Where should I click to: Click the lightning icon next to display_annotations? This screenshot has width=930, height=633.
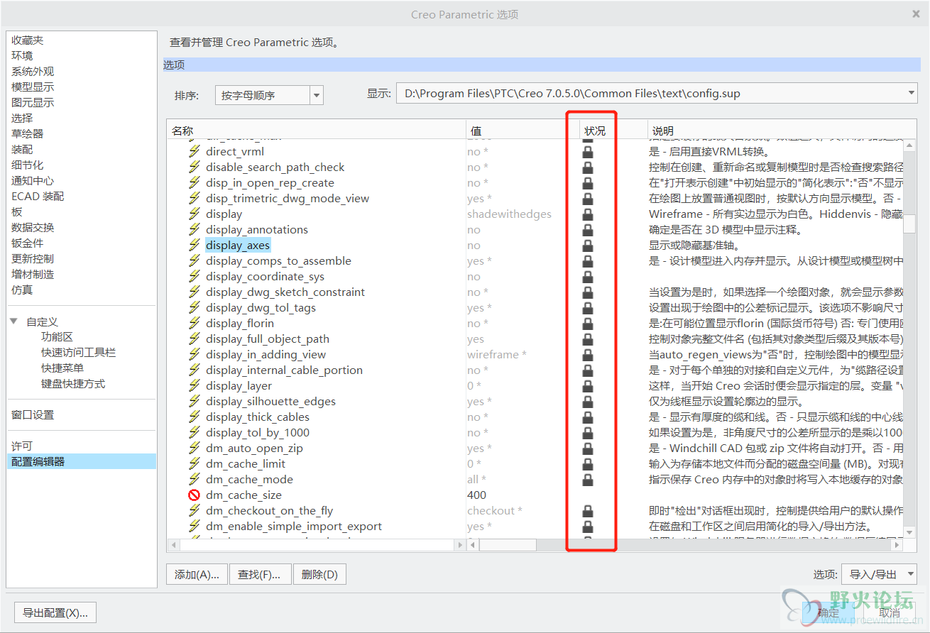click(x=195, y=229)
